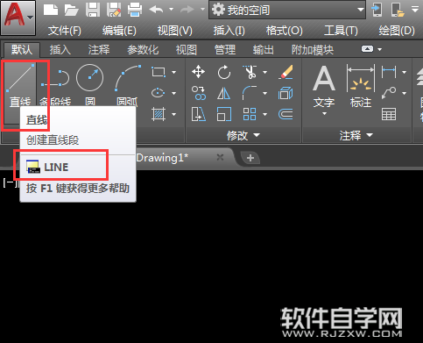423x343 pixels.
Task: Click the Erase tool icon
Action: coord(286,72)
